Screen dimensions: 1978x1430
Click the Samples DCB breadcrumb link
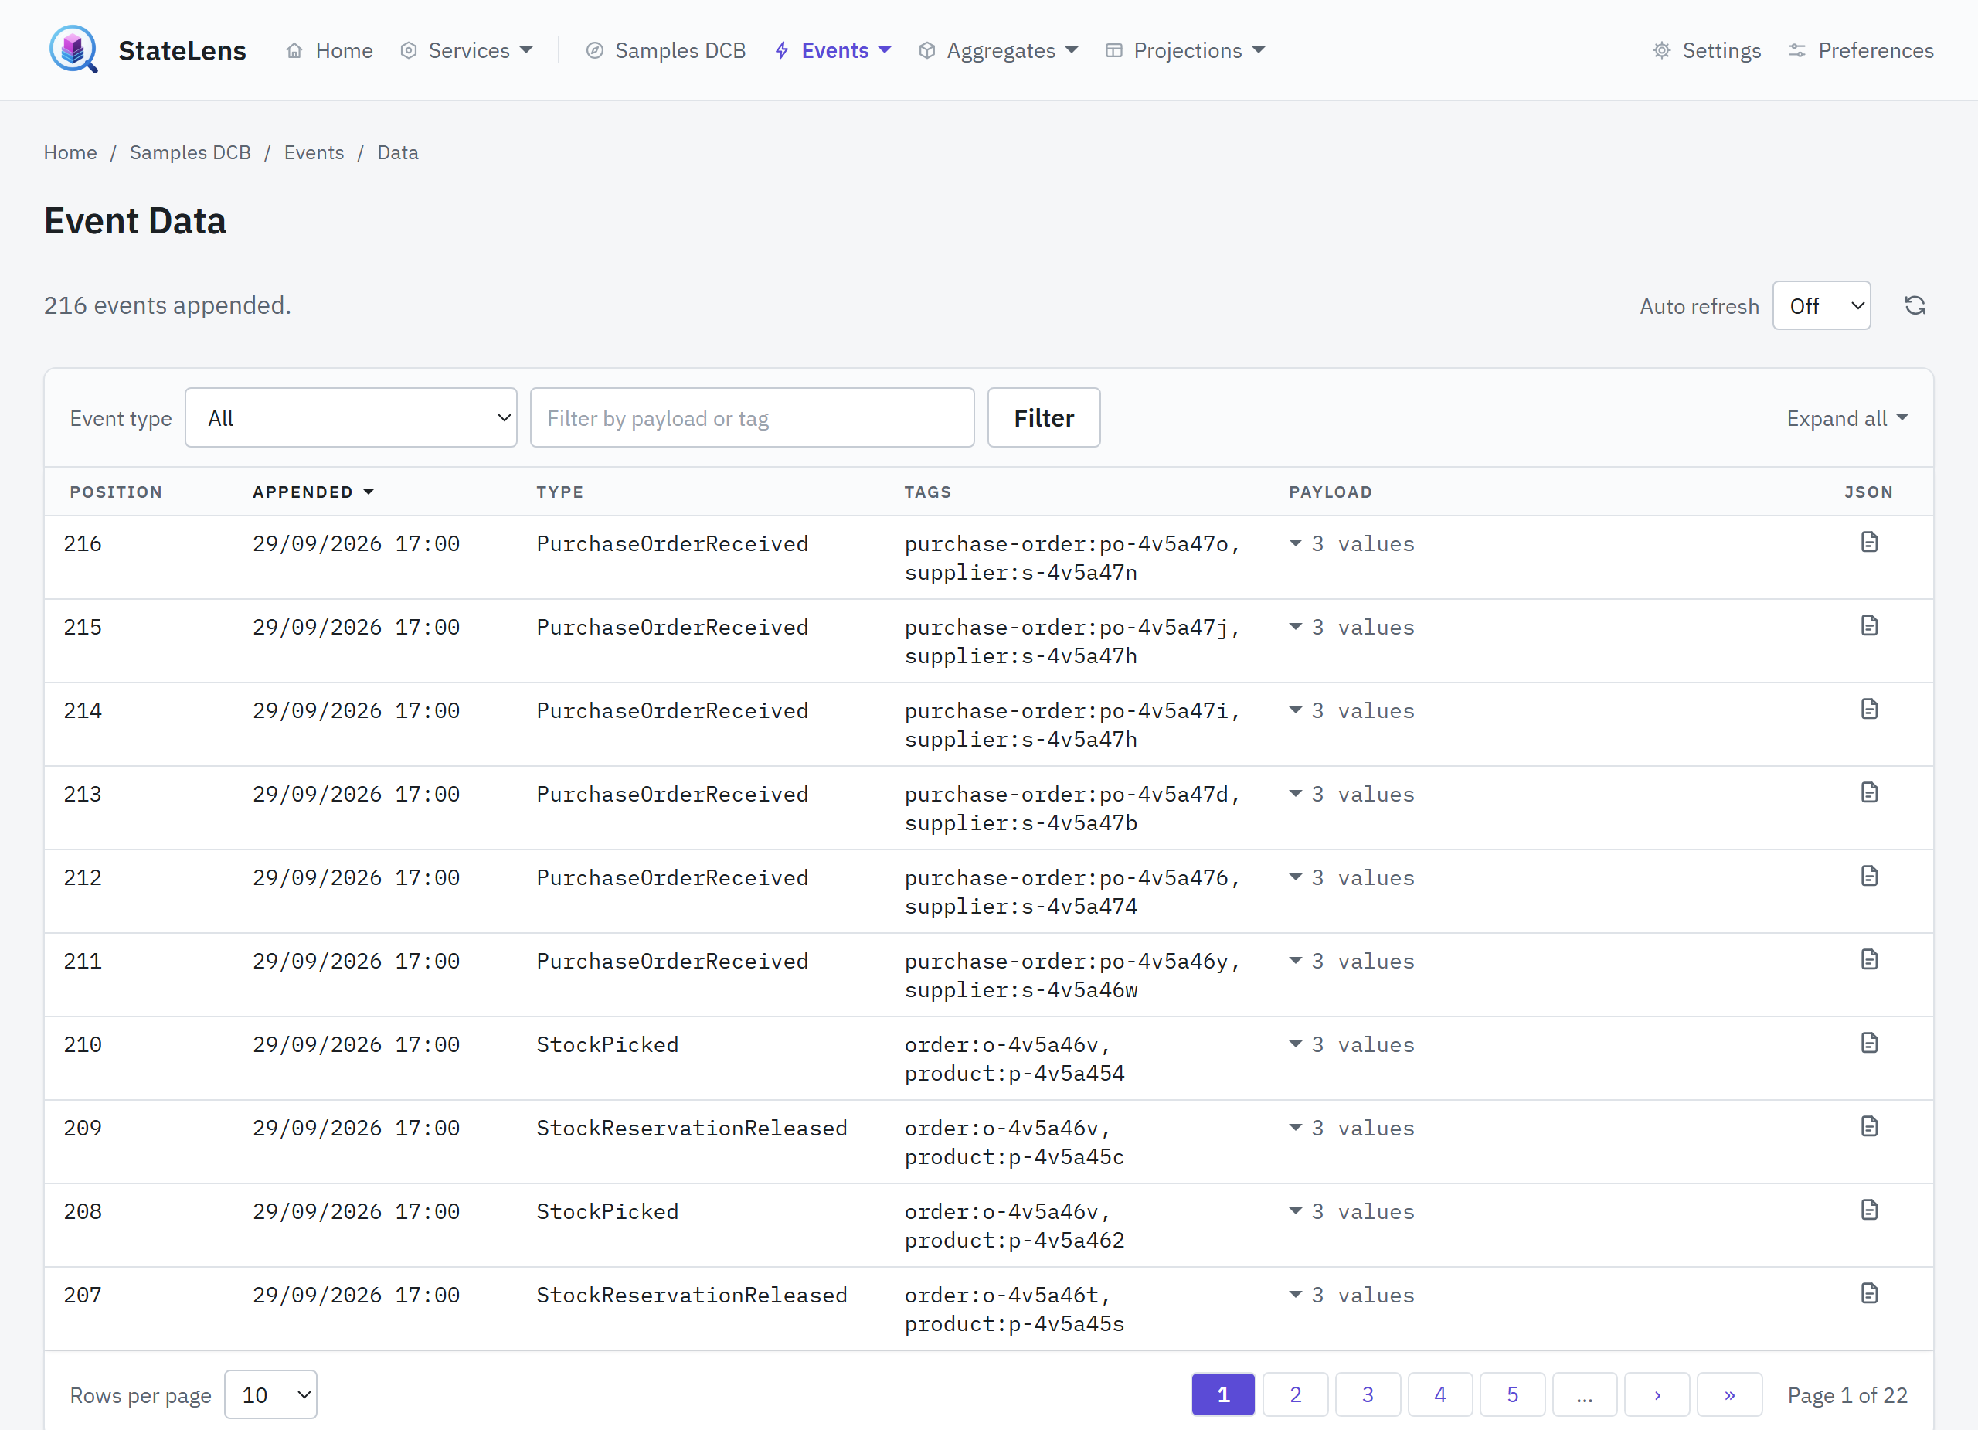(x=190, y=153)
